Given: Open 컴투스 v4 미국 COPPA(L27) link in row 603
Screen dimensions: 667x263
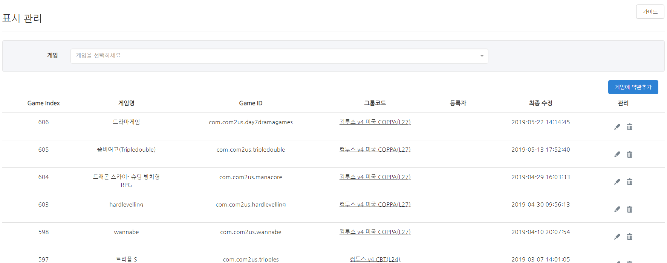Looking at the screenshot, I should coord(375,204).
